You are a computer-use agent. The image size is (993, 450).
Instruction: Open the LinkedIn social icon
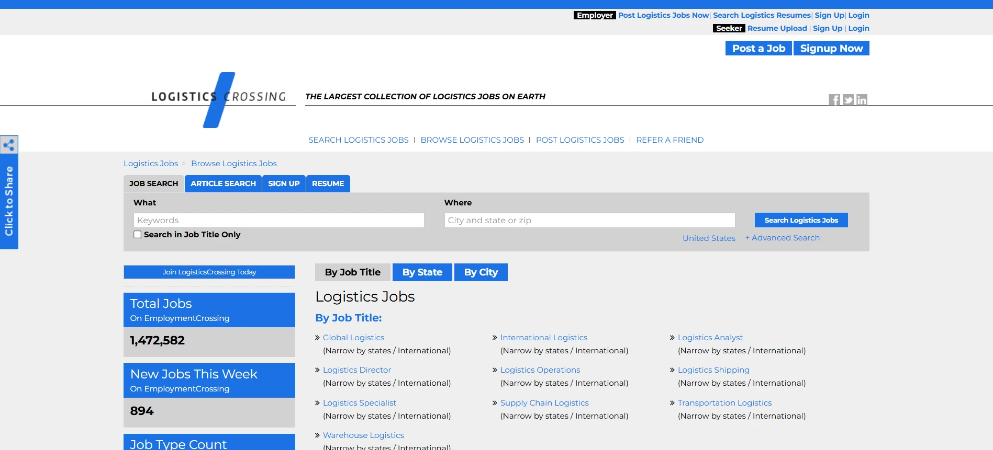(x=862, y=100)
